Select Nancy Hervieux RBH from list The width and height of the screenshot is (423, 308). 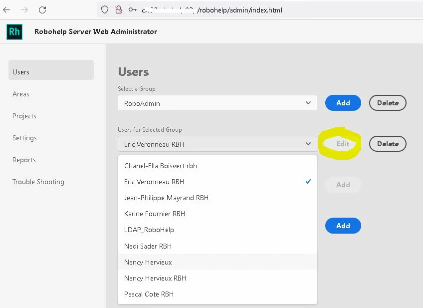tap(217, 278)
